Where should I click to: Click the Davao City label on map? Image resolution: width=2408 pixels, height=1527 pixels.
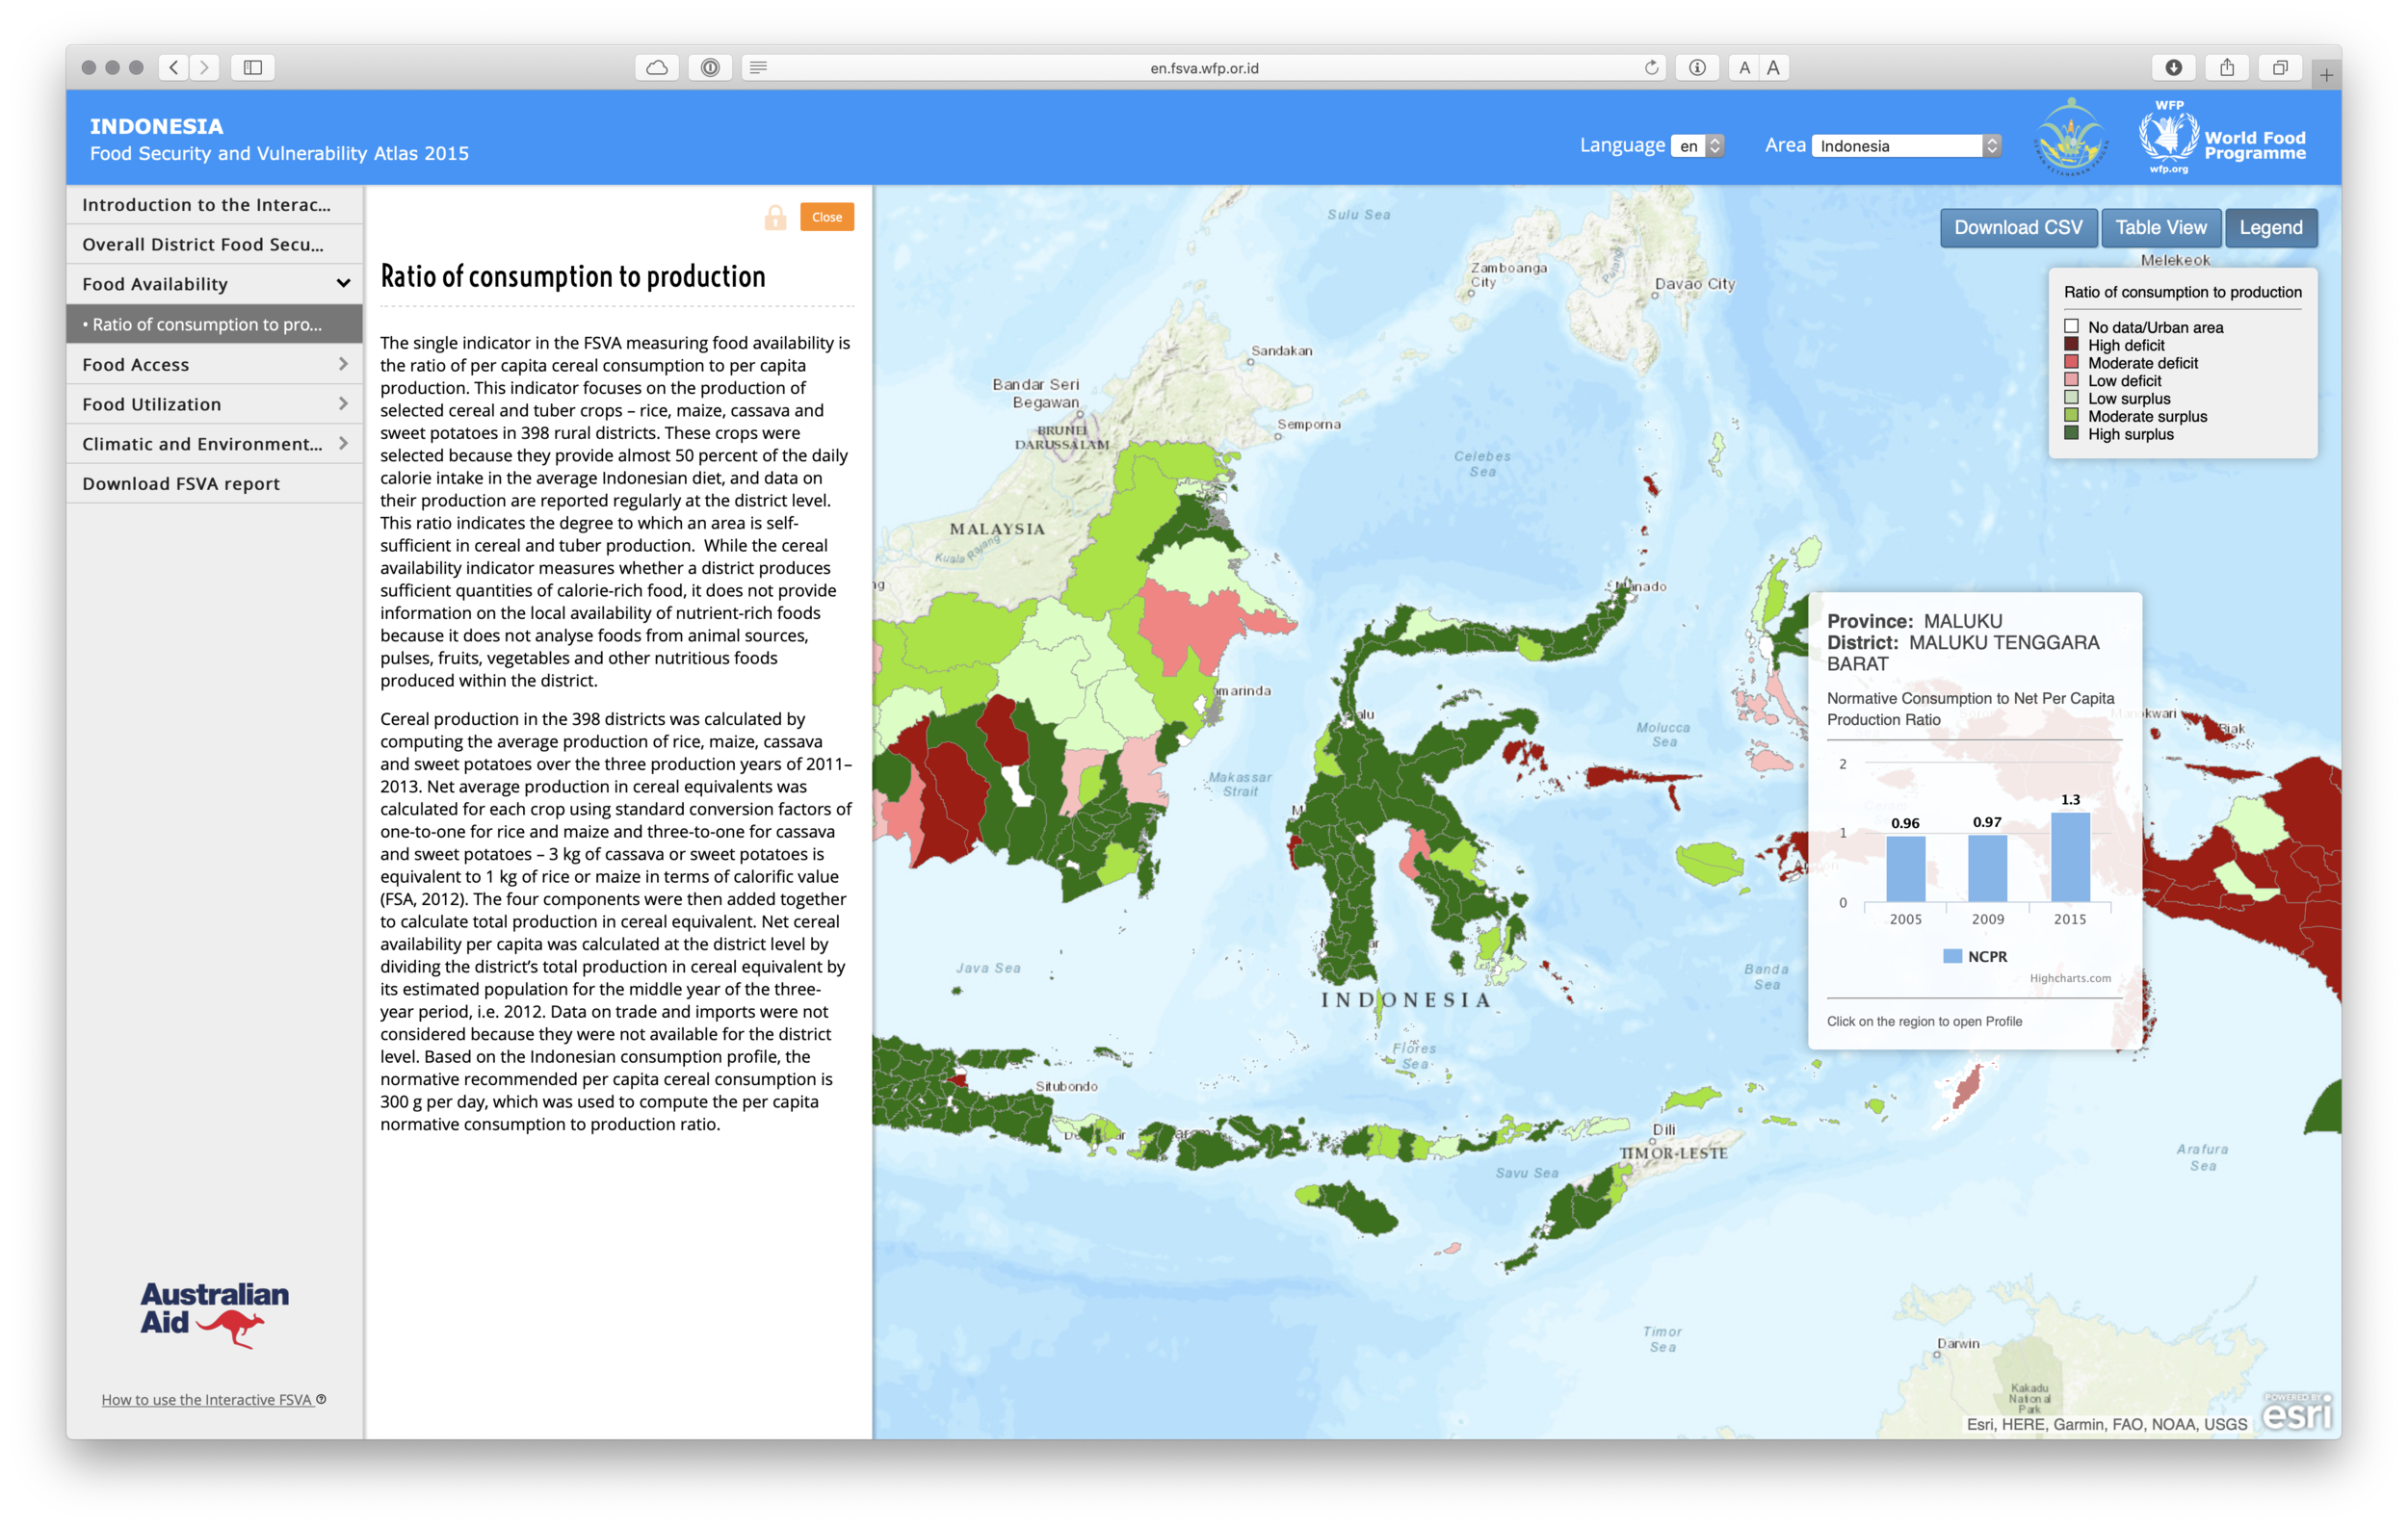[x=1695, y=284]
